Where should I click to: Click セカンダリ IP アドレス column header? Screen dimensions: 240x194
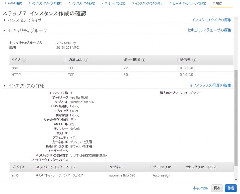pos(201,167)
